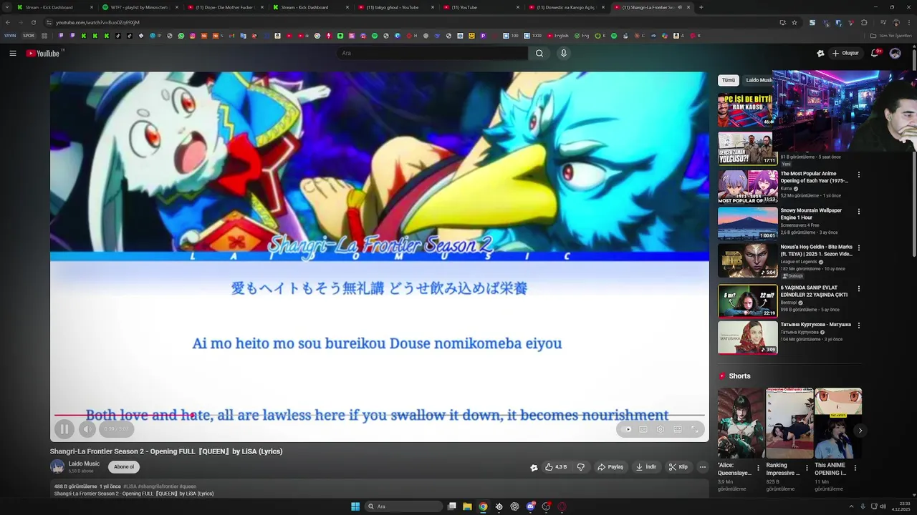
Task: Open more actions next to Klip
Action: (x=703, y=467)
